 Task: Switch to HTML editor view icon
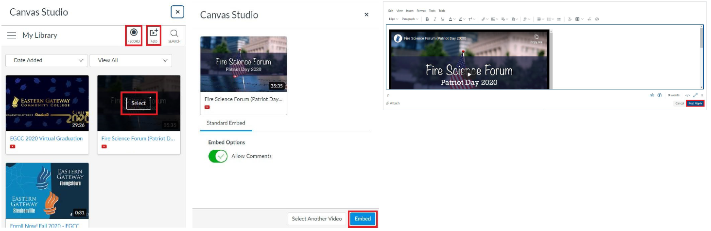(688, 95)
